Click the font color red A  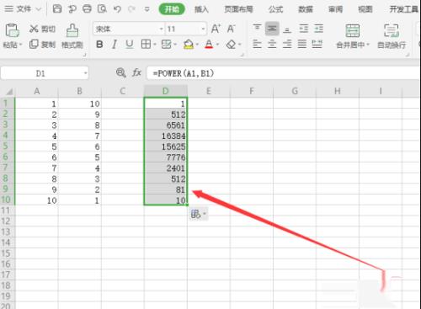(x=209, y=45)
